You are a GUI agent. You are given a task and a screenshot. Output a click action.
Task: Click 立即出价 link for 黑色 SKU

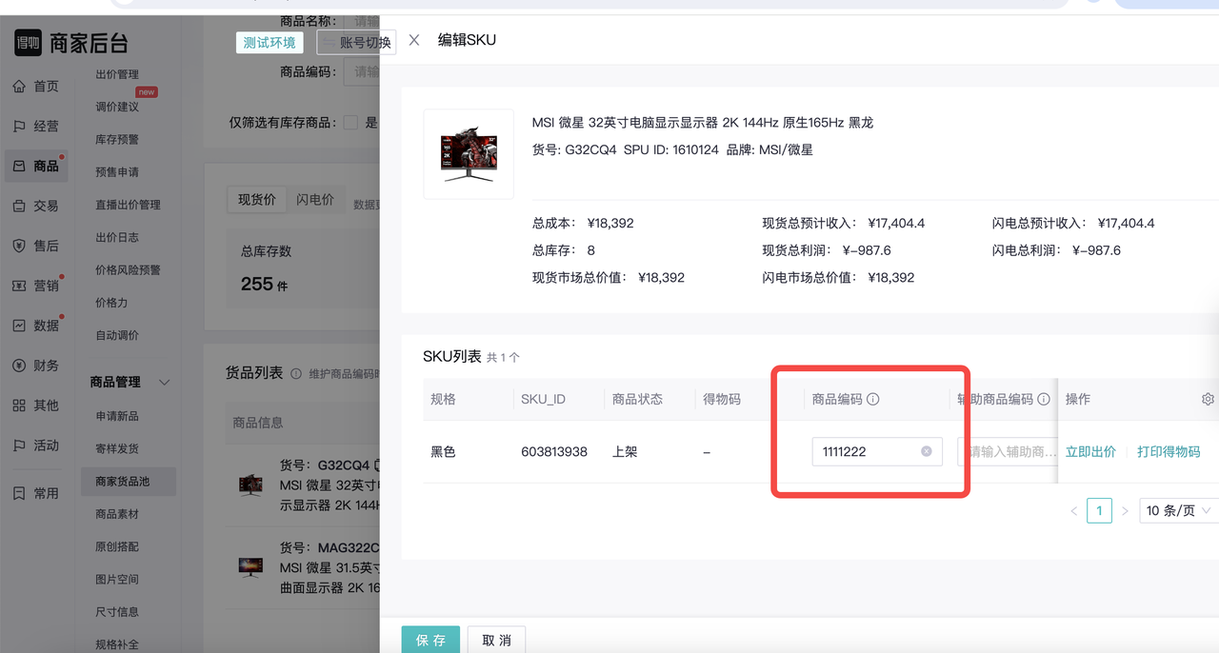point(1090,452)
